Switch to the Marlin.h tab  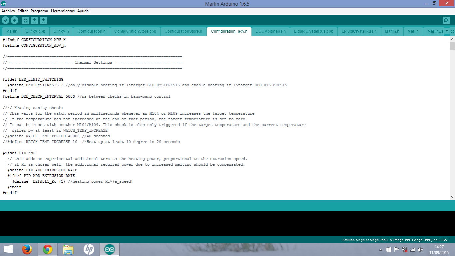click(x=392, y=31)
